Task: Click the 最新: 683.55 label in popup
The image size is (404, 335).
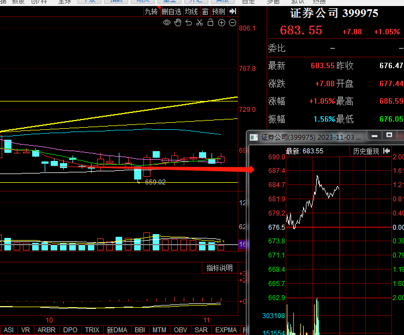Action: tap(305, 151)
